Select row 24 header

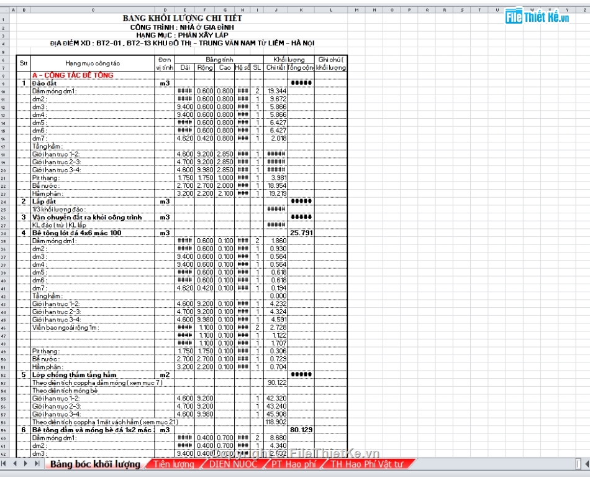tap(3, 201)
